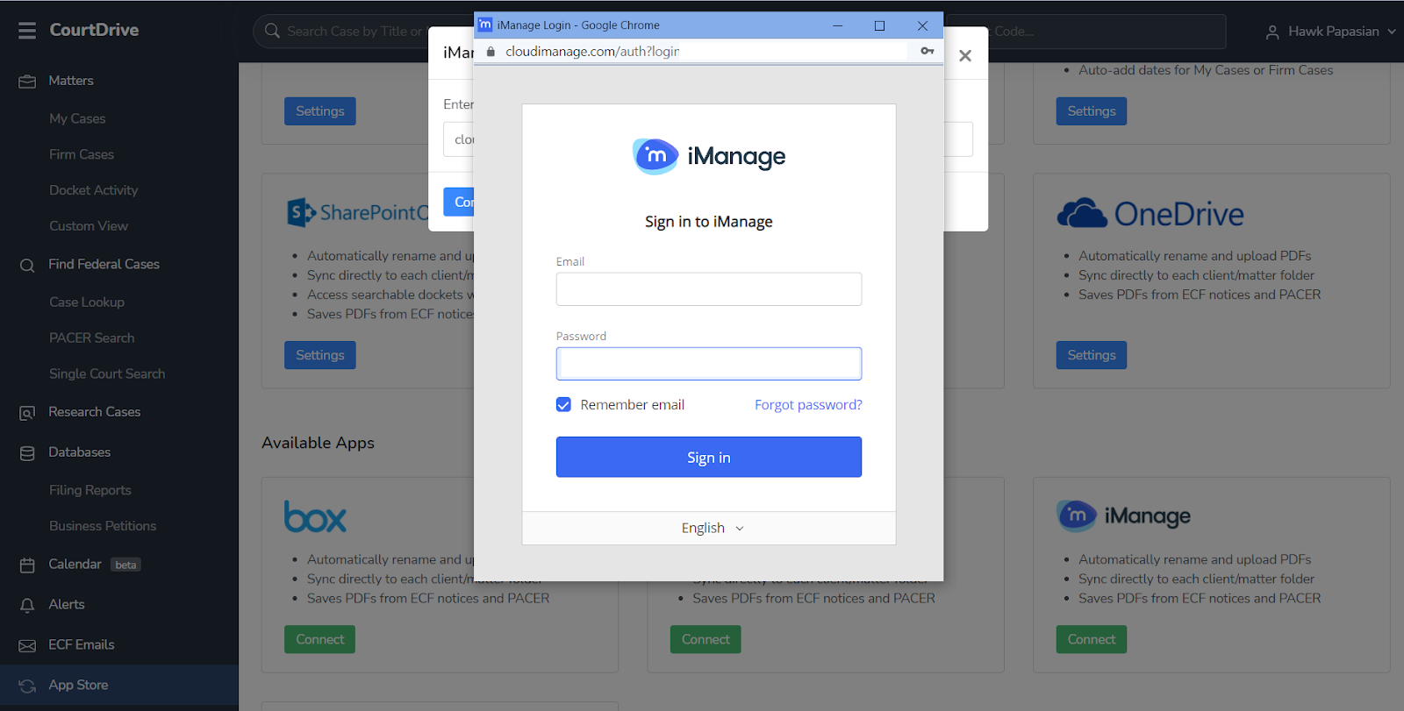Toggle the Remember email checkbox
Screen dimensions: 1404x711
pos(563,404)
